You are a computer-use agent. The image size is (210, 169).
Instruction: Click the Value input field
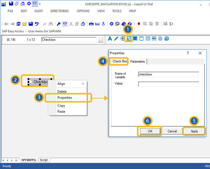pos(168,84)
